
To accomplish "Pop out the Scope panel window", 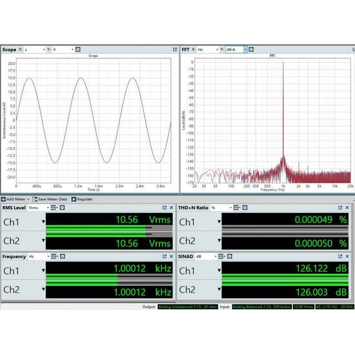I will coord(175,49).
